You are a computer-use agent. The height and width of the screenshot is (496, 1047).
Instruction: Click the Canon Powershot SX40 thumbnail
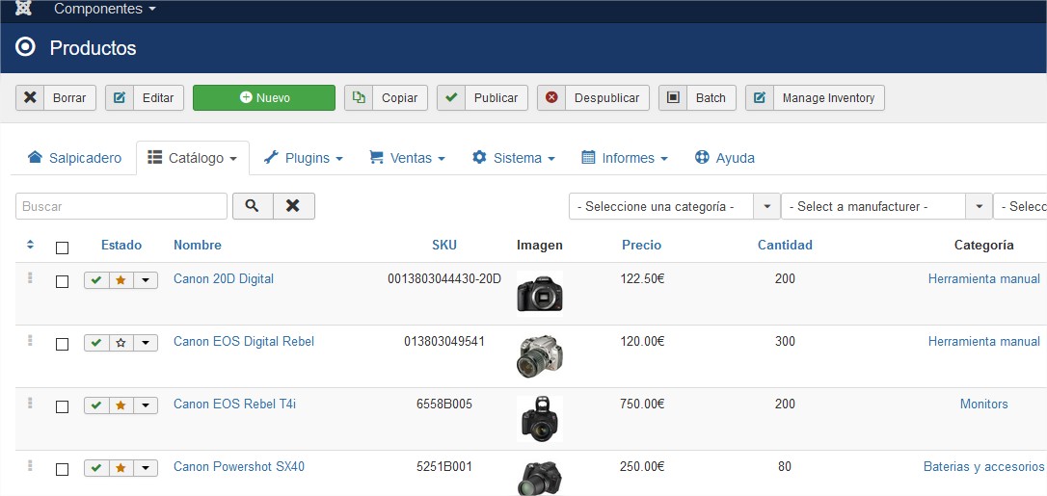[540, 478]
